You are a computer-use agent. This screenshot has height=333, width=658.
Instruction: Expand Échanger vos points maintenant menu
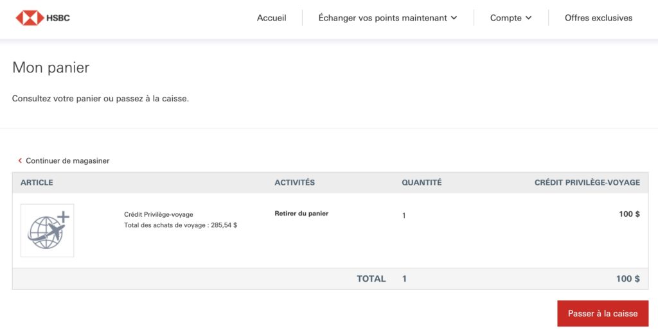point(387,18)
